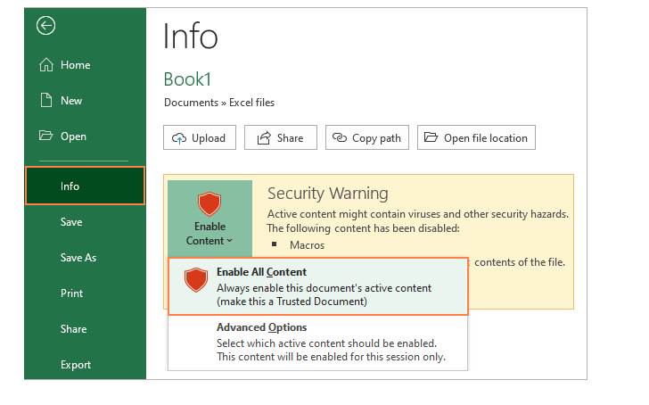Select Enable All Content option
Viewport: 649px width, 405px height.
coord(317,286)
